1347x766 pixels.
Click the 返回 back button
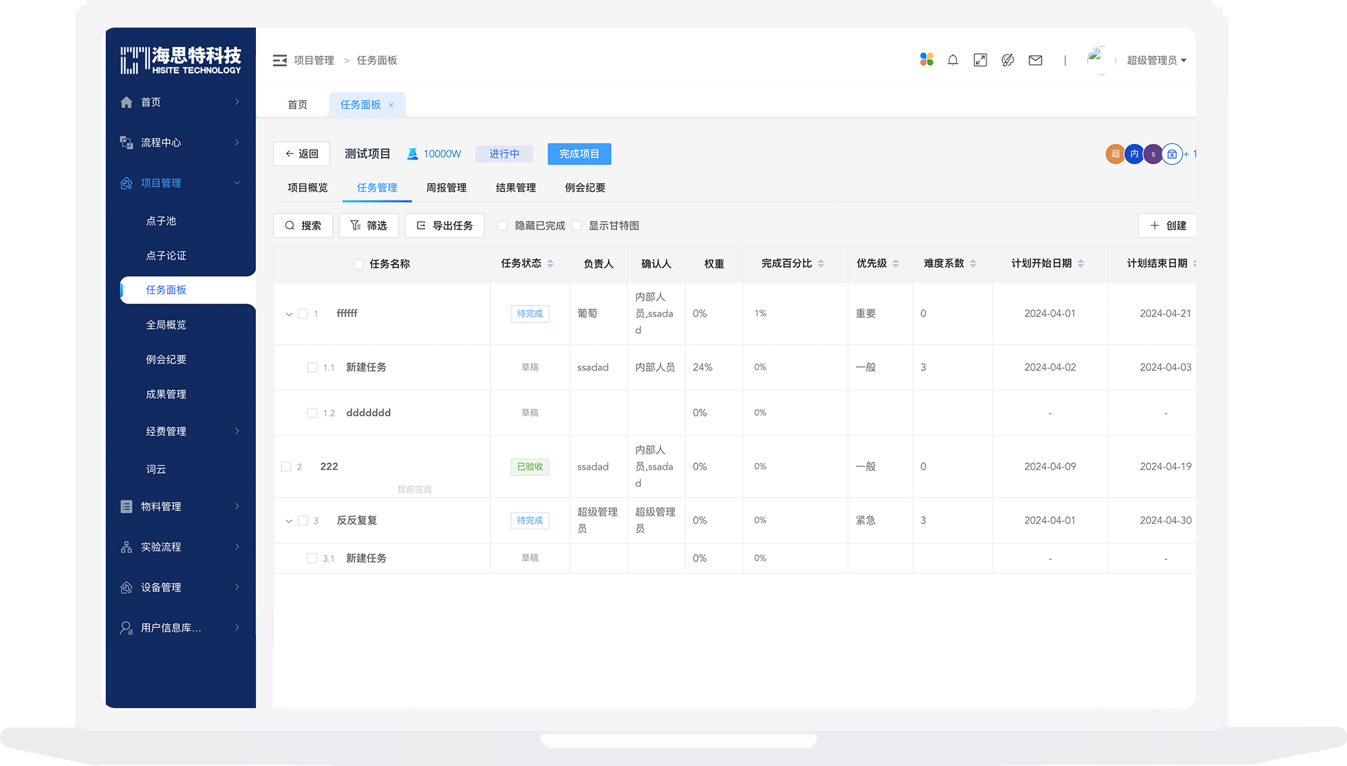[302, 154]
